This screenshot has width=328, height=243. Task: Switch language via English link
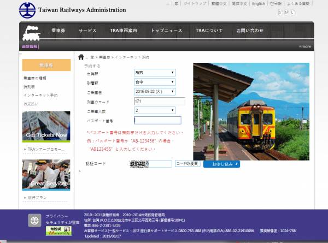click(x=259, y=4)
